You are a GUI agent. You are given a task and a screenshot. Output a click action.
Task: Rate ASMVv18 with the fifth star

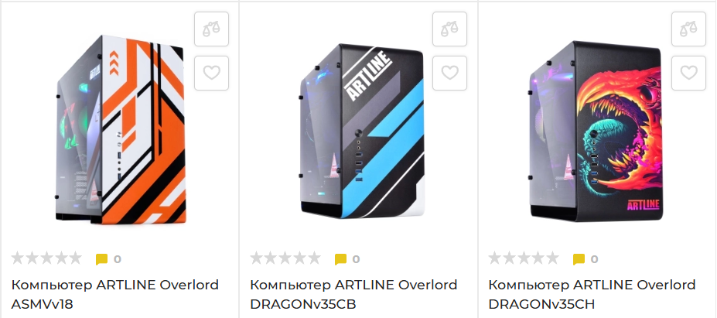click(x=75, y=258)
